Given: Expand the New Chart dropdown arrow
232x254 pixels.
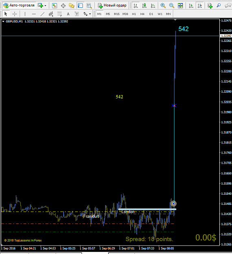Looking at the screenshot, I should [x=46, y=6].
